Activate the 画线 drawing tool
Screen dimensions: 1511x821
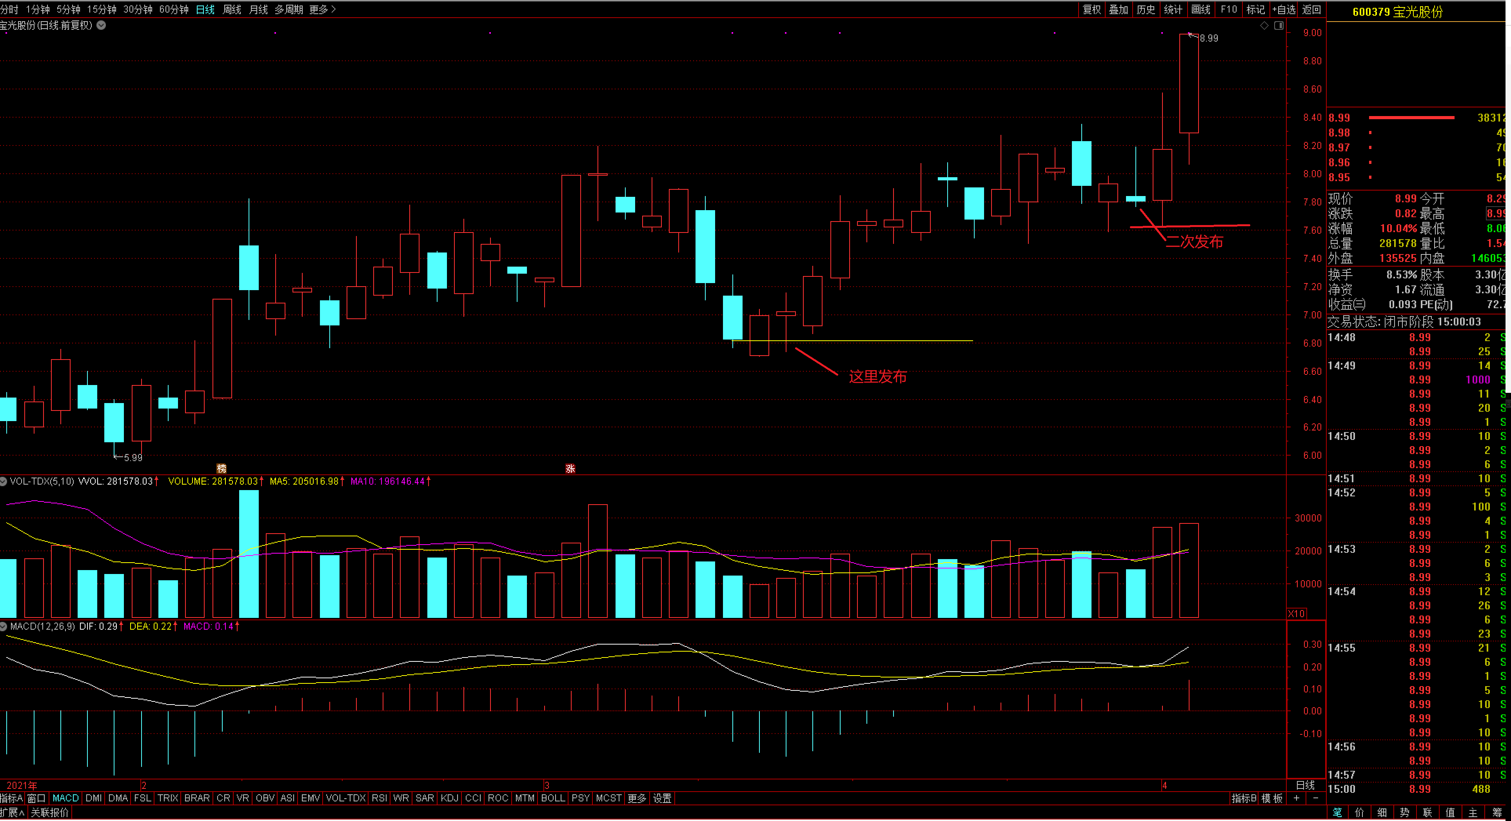coord(1201,9)
